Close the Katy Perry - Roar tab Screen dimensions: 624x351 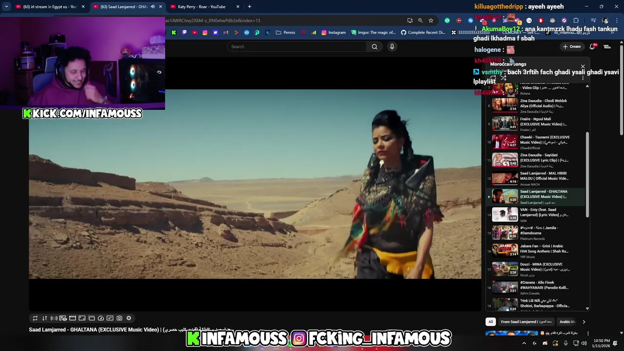[237, 7]
